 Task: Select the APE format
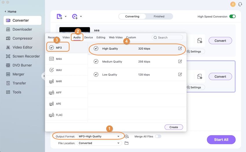(66, 104)
